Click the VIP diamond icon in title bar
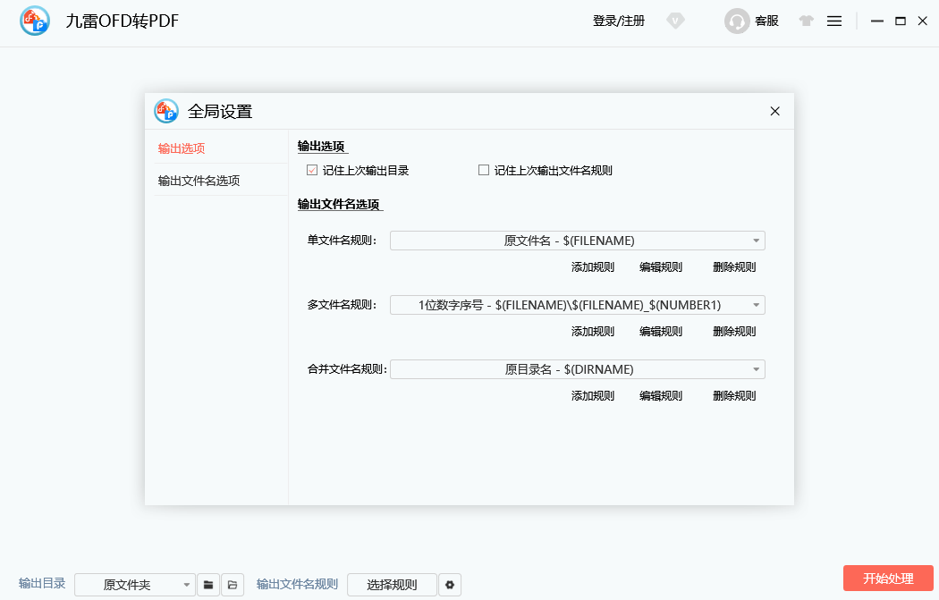The height and width of the screenshot is (600, 939). coord(675,21)
